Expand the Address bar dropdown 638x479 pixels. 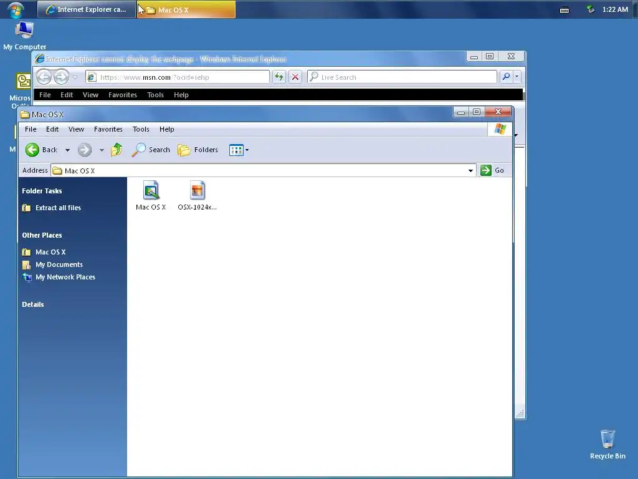(x=471, y=171)
